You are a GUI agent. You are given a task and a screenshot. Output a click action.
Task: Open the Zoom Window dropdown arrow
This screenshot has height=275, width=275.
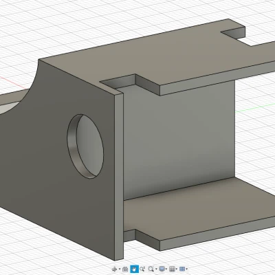tap(156, 269)
